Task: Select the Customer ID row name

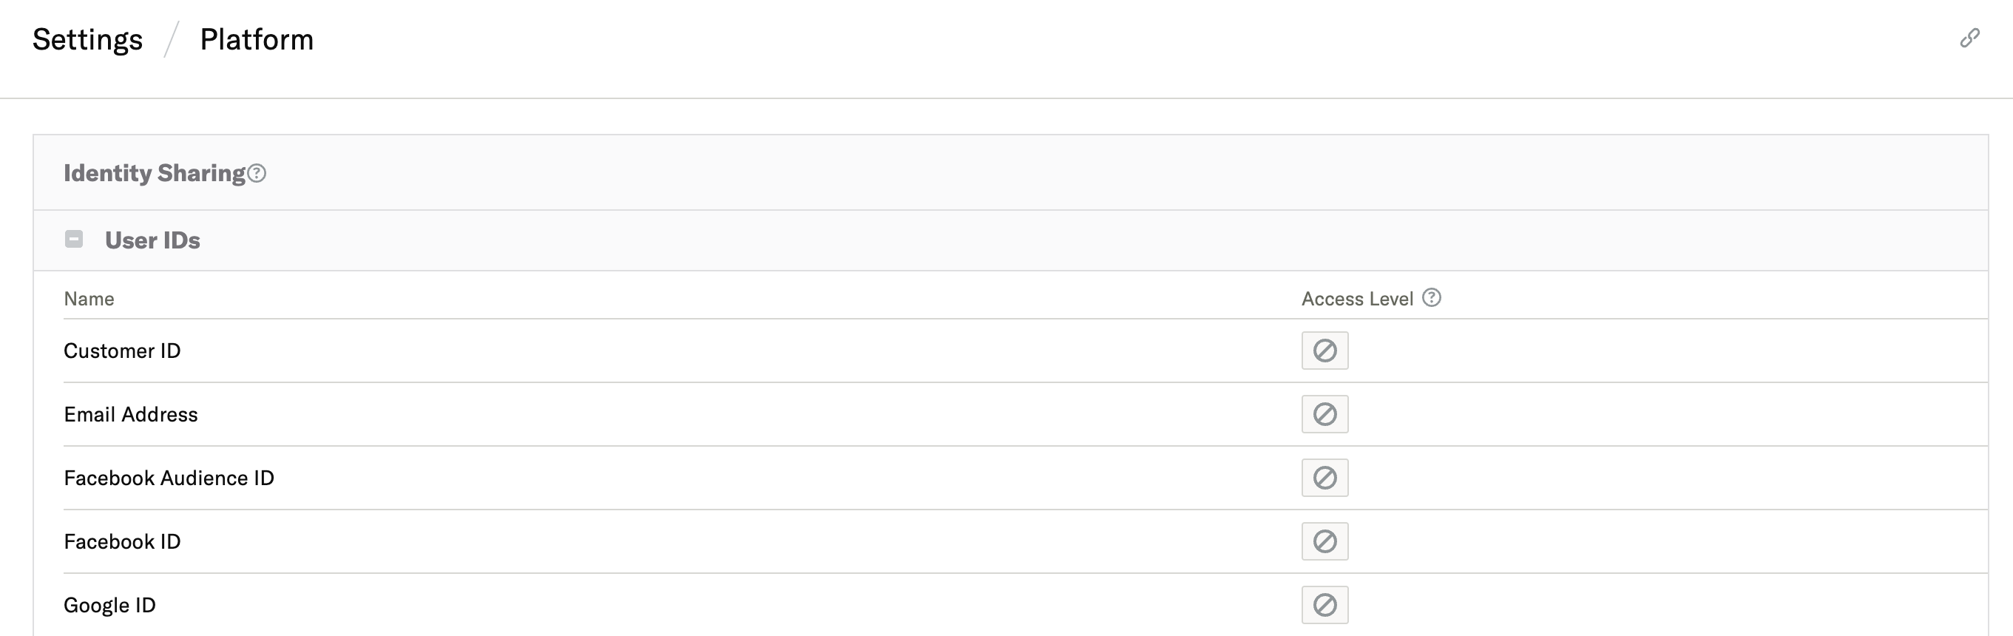Action: 122,351
